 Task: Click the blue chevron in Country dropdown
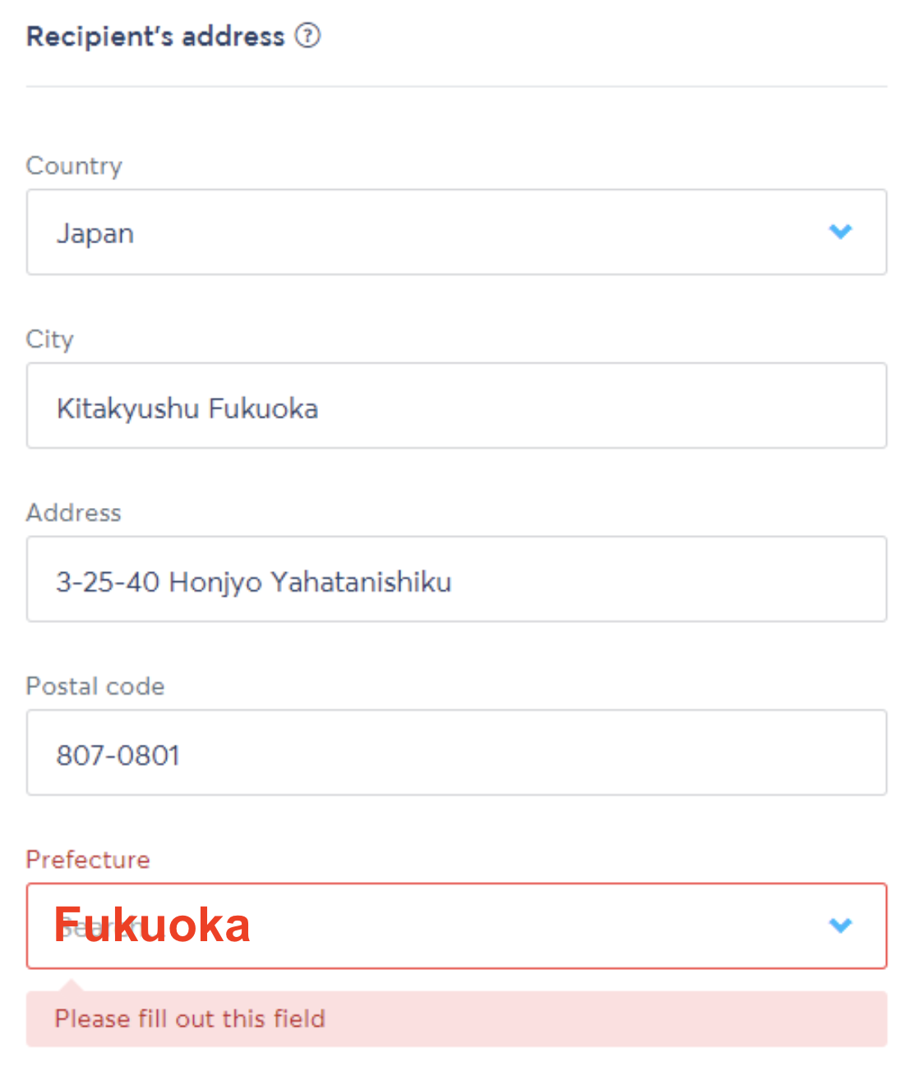840,232
